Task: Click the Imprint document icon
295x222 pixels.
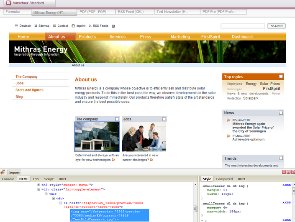Action: pos(73,26)
